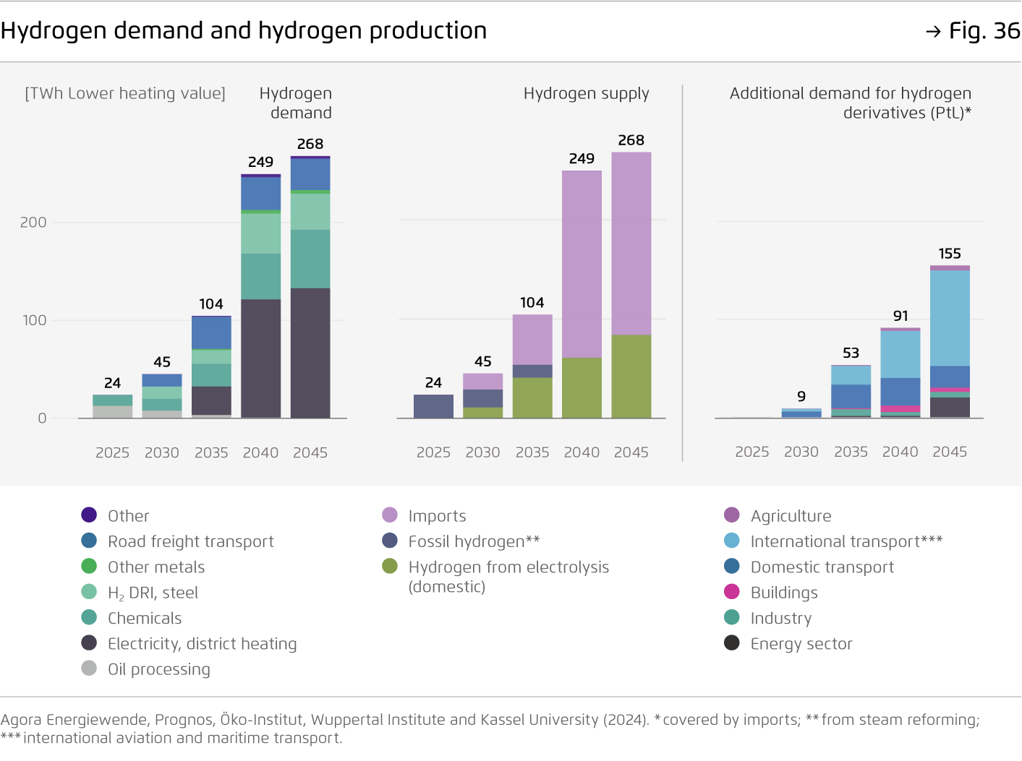Click the 'Electricity, district heating' legend label
This screenshot has width=1022, height=761.
pyautogui.click(x=203, y=644)
